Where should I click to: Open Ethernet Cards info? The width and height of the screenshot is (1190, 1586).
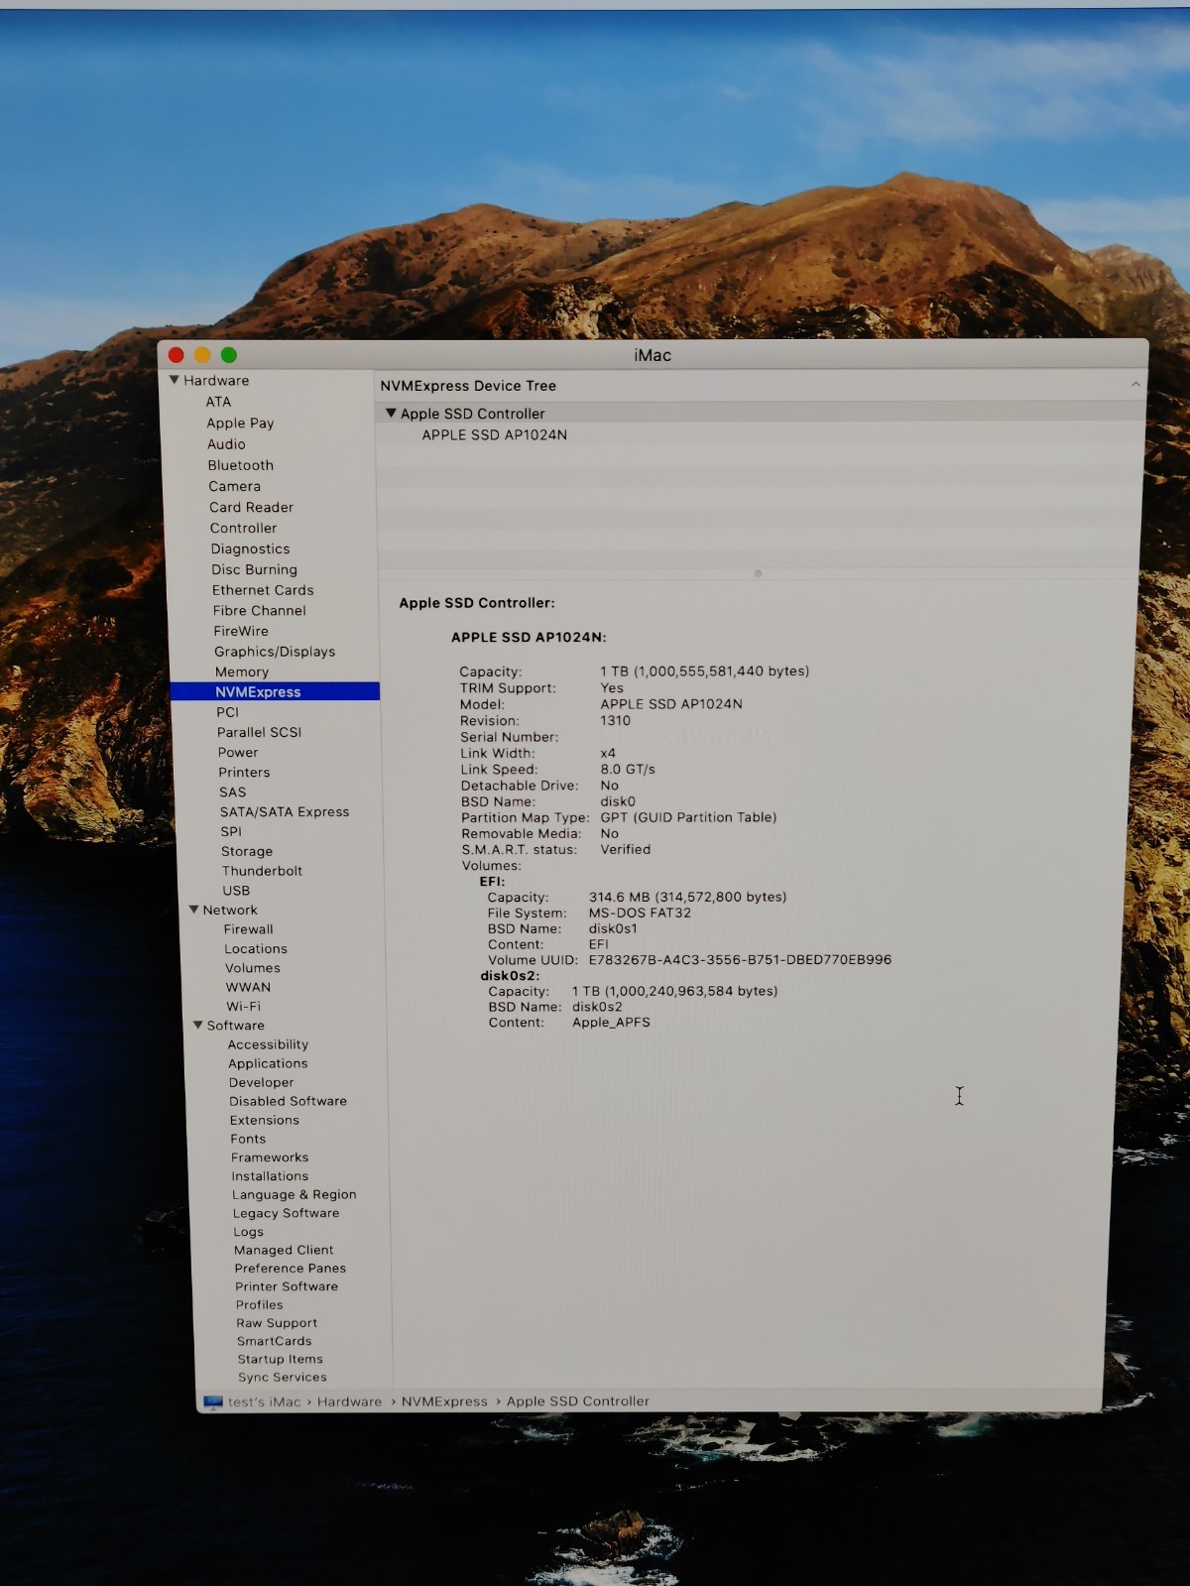263,590
